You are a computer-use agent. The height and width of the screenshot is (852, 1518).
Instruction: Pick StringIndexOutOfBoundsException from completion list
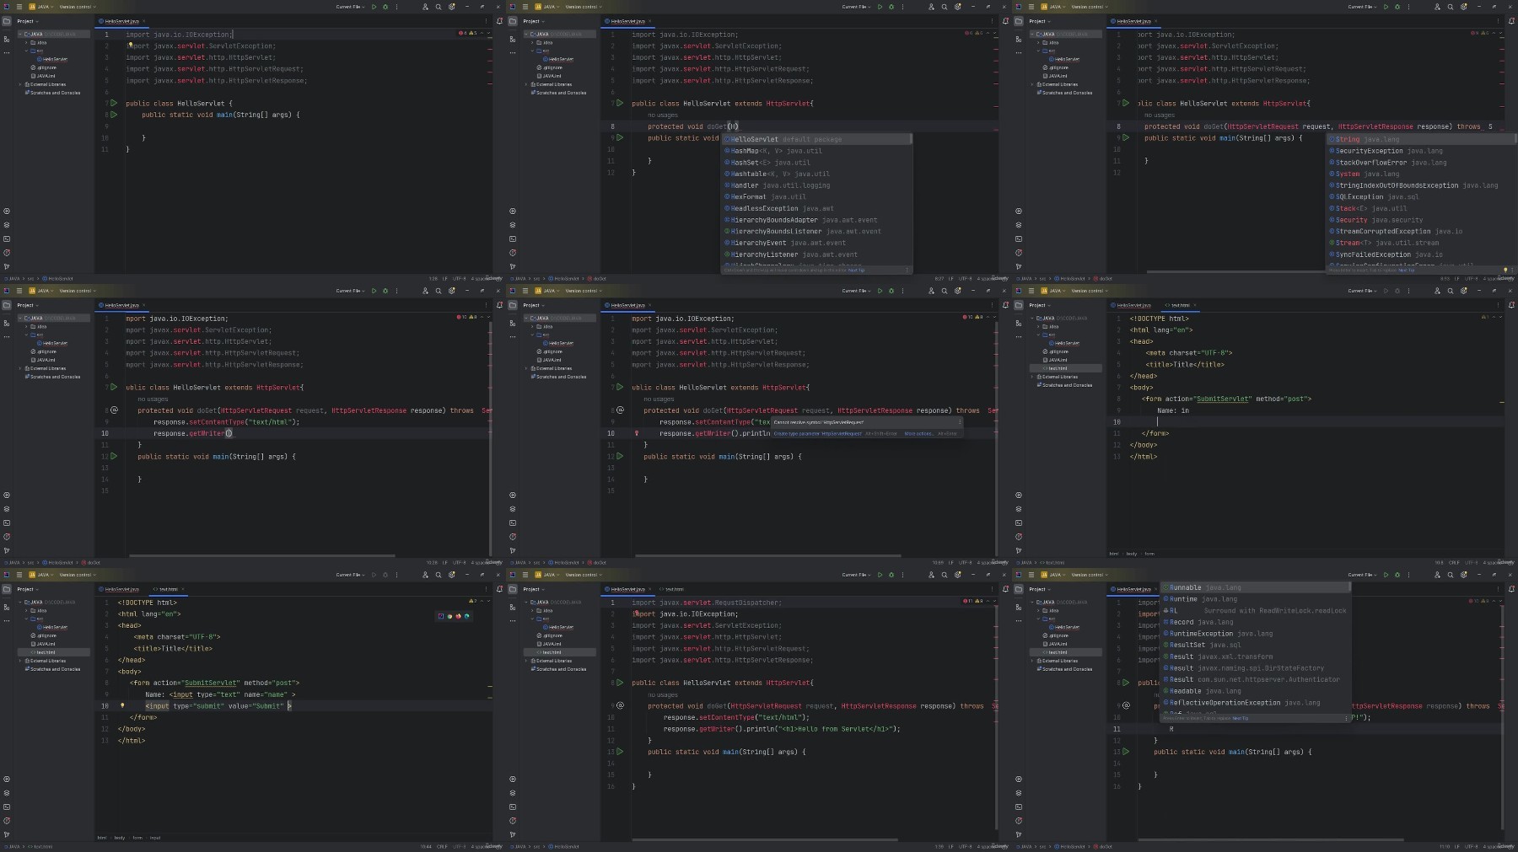click(1421, 185)
